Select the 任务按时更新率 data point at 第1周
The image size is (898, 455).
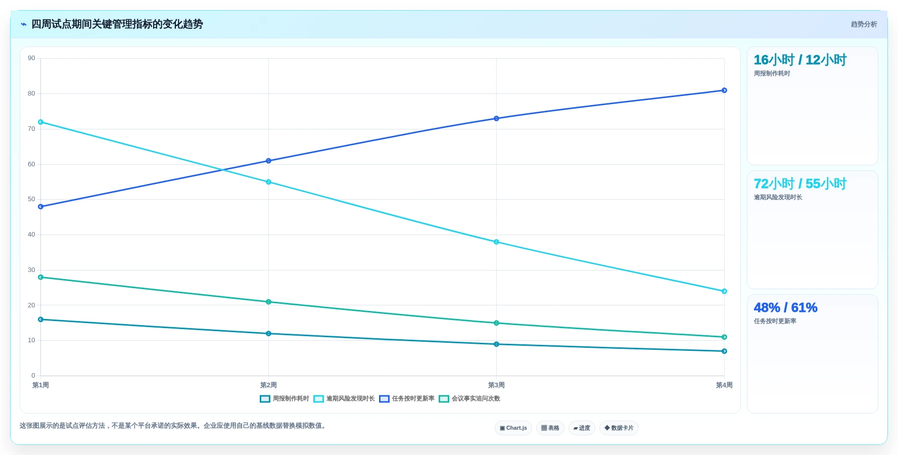click(x=41, y=207)
